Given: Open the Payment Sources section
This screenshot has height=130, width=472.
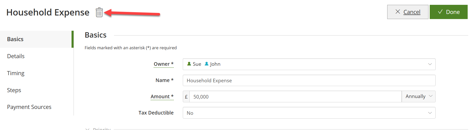Looking at the screenshot, I should point(37,107).
